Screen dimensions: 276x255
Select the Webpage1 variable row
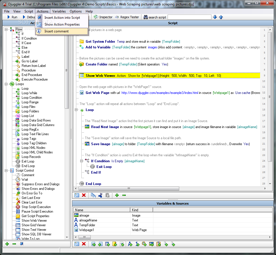tap(173, 230)
